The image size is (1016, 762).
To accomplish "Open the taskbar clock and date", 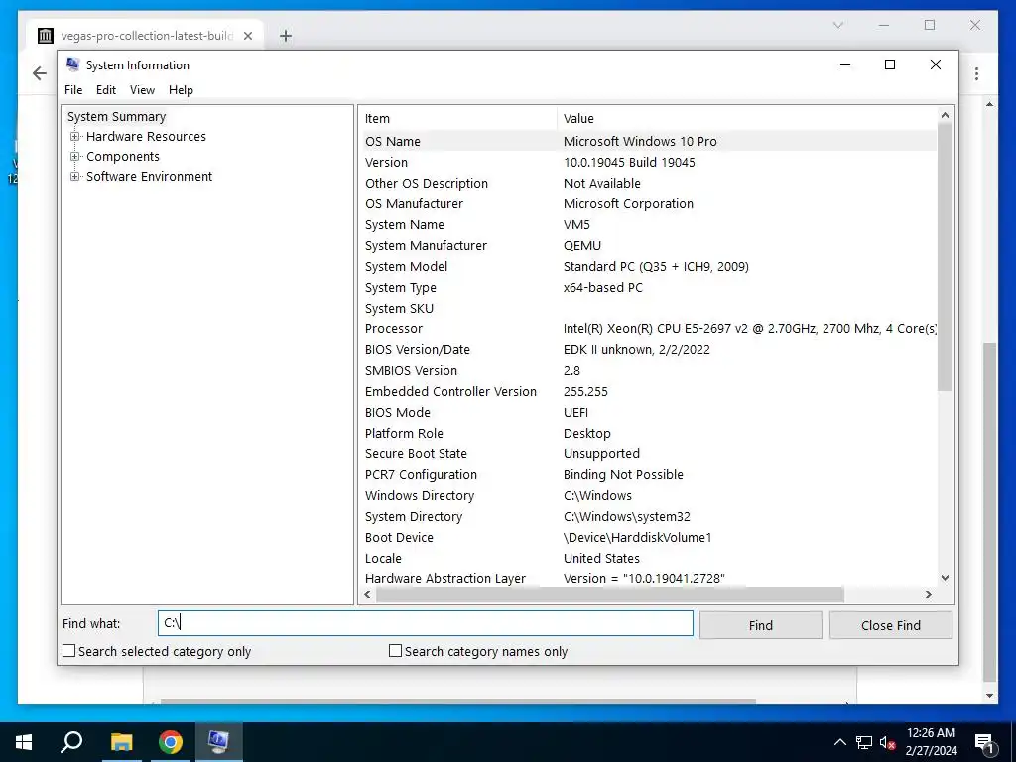I will click(931, 742).
